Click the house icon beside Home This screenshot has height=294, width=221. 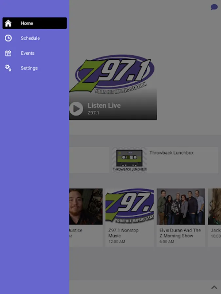click(x=8, y=23)
